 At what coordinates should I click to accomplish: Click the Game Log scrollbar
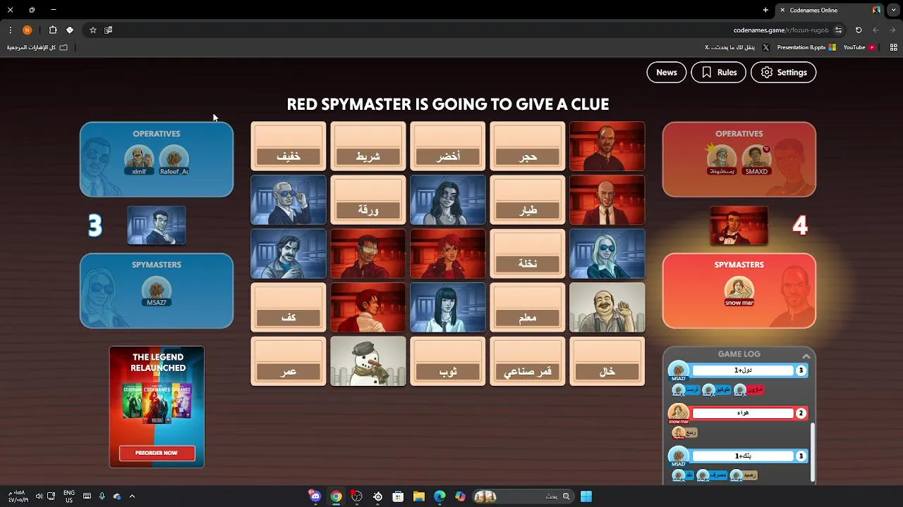813,451
